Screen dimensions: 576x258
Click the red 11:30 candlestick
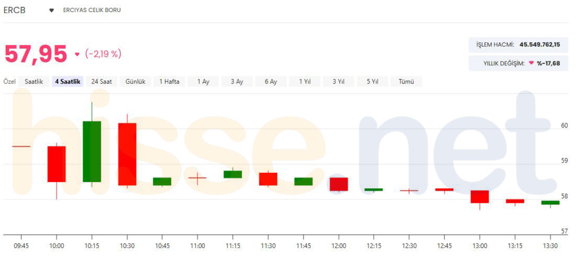268,179
